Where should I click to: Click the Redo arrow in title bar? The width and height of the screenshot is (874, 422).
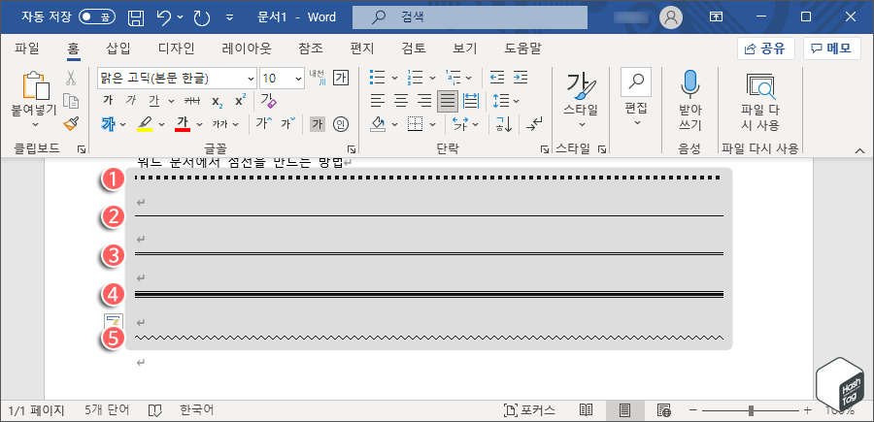click(x=201, y=17)
